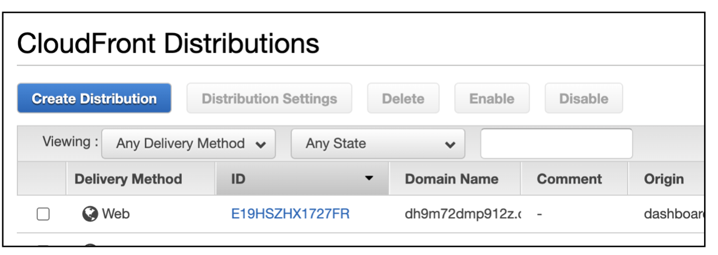The image size is (718, 255).
Task: Open Distribution Settings
Action: point(269,98)
